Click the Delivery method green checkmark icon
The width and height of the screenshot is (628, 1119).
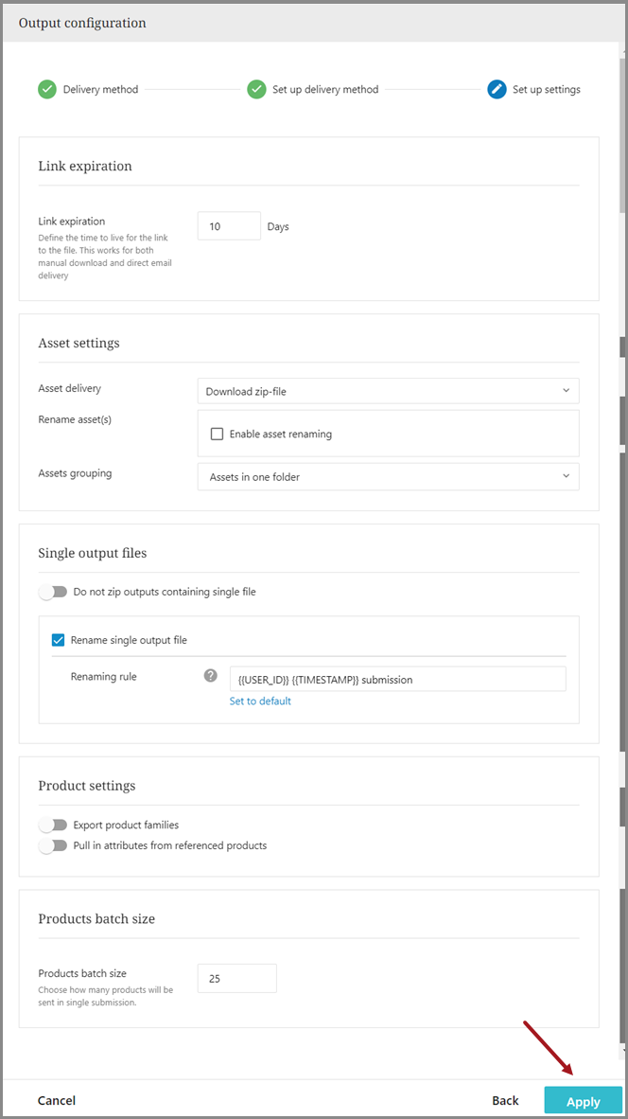(x=47, y=90)
